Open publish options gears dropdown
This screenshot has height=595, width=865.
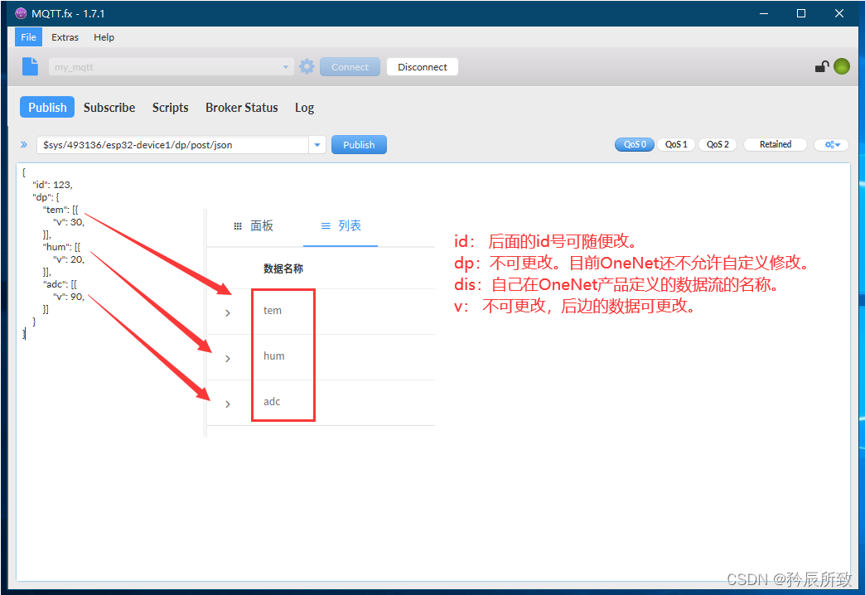832,145
